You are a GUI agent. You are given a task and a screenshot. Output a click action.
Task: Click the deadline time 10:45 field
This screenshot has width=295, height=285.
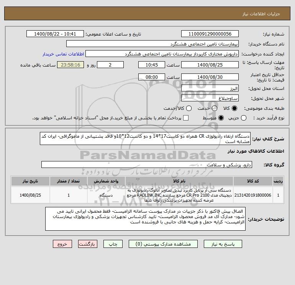click(x=152, y=65)
